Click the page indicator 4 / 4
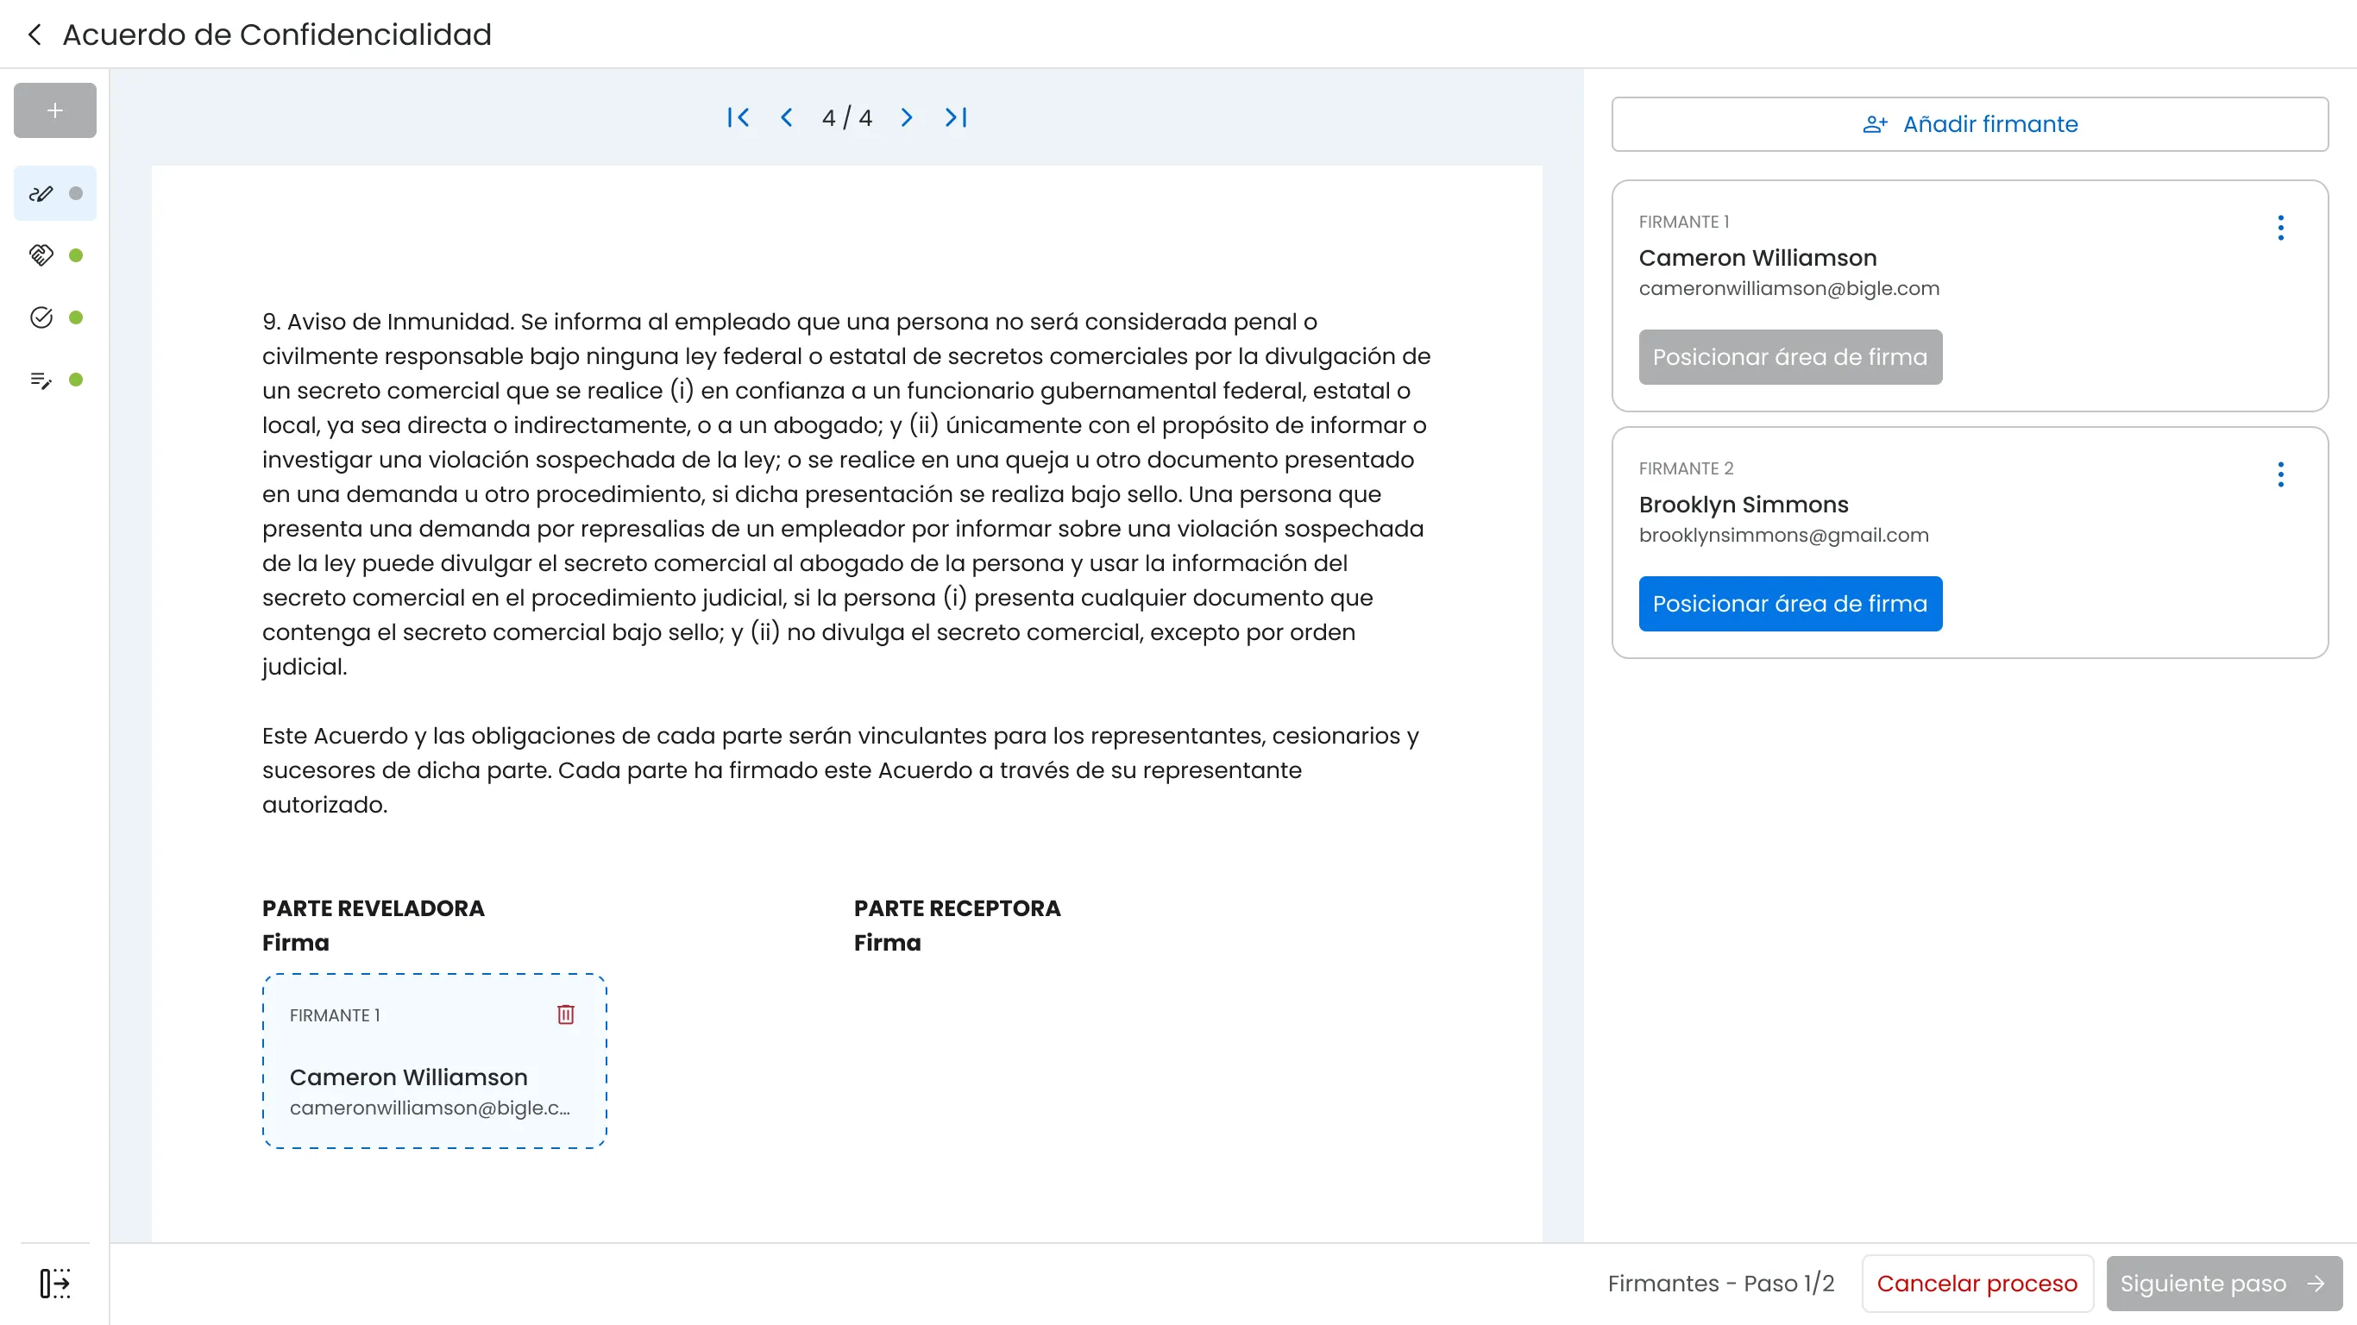2357x1325 pixels. pyautogui.click(x=846, y=118)
